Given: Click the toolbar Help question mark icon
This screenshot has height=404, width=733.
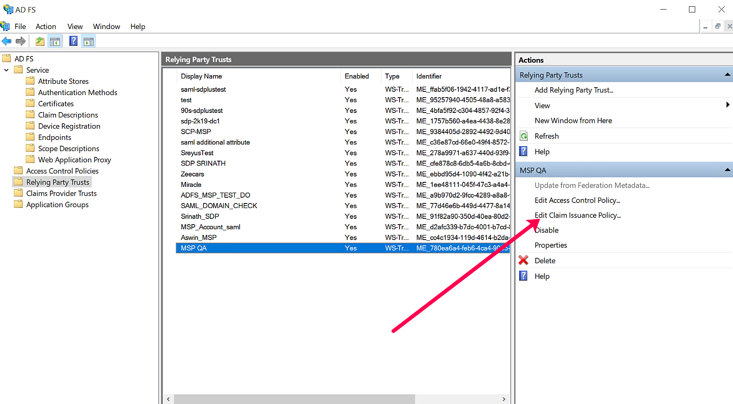Looking at the screenshot, I should click(x=74, y=41).
